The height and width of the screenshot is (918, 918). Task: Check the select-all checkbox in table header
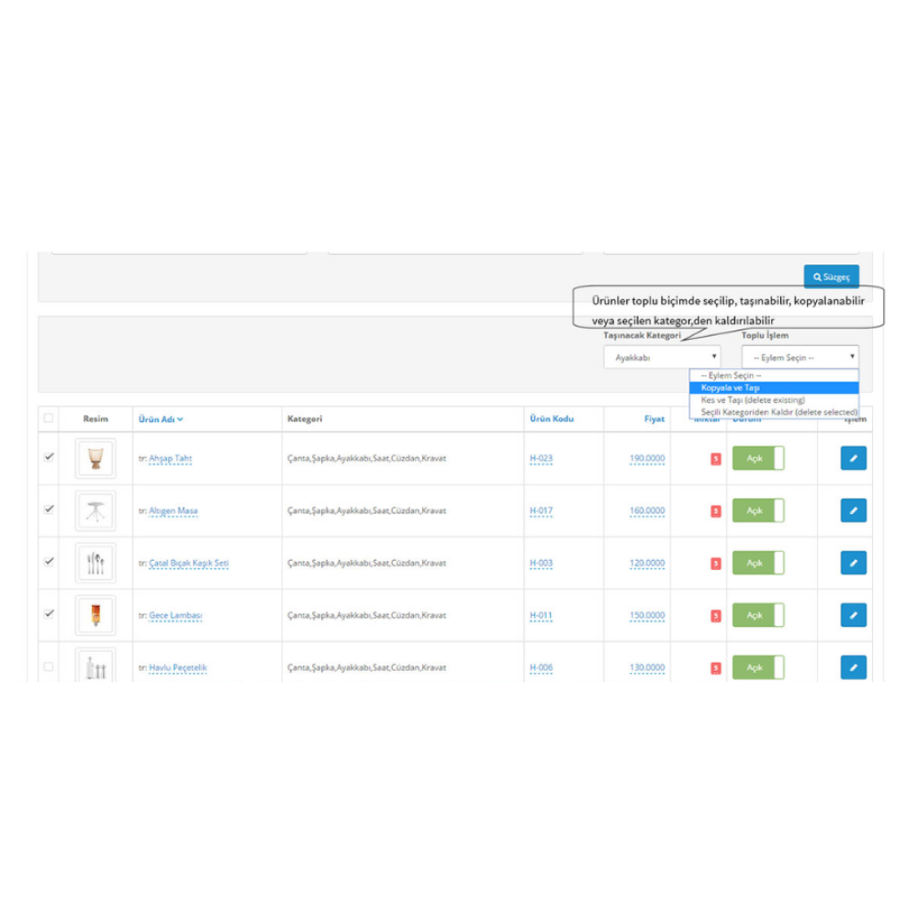[49, 418]
